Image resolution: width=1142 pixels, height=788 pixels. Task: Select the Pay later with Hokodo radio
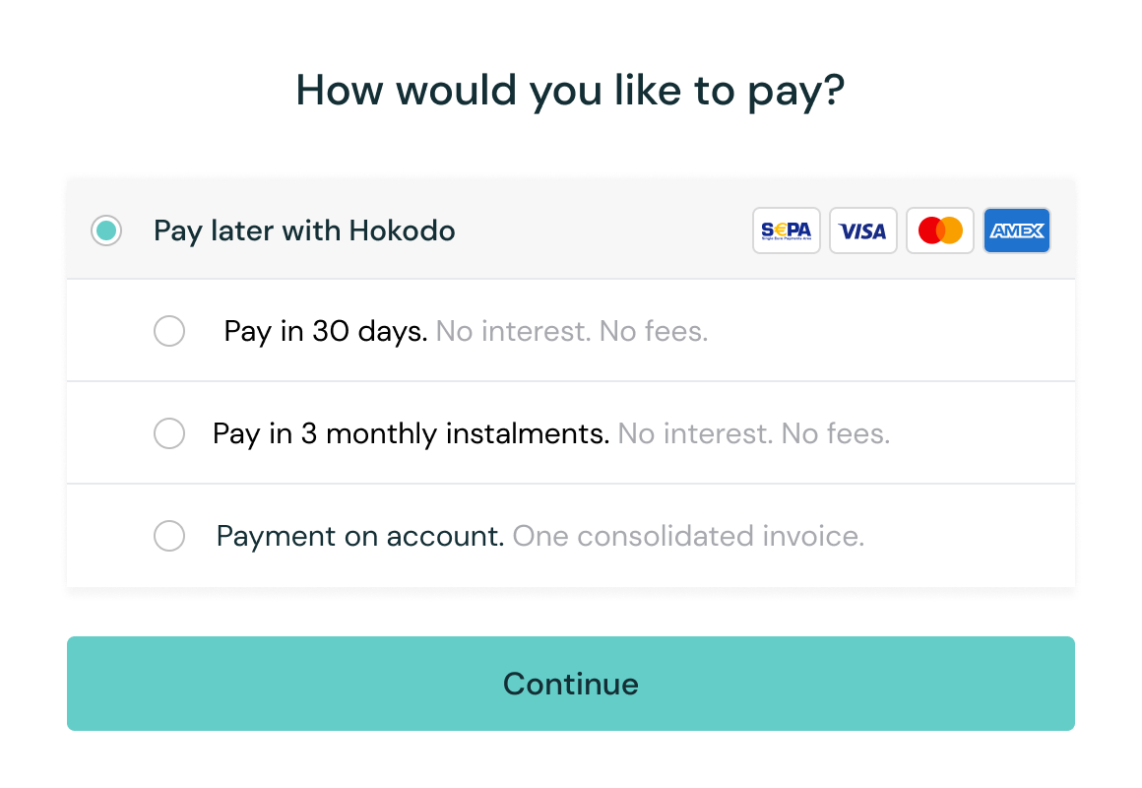[106, 230]
